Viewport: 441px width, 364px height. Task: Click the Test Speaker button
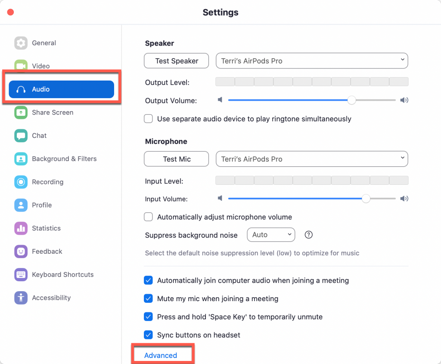click(x=176, y=61)
